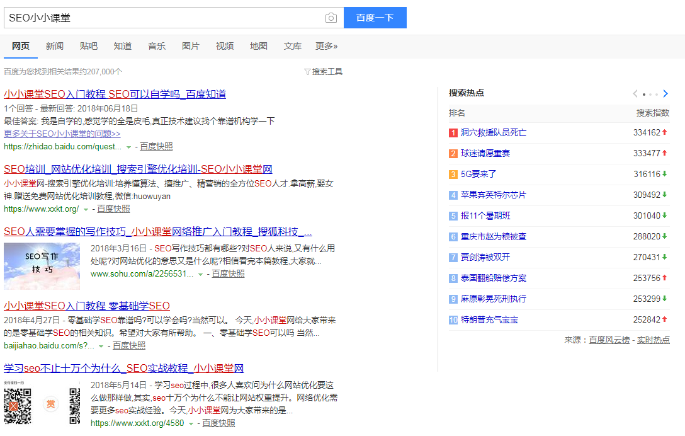The width and height of the screenshot is (685, 436).
Task: Select the 网页 tab
Action: coord(21,46)
